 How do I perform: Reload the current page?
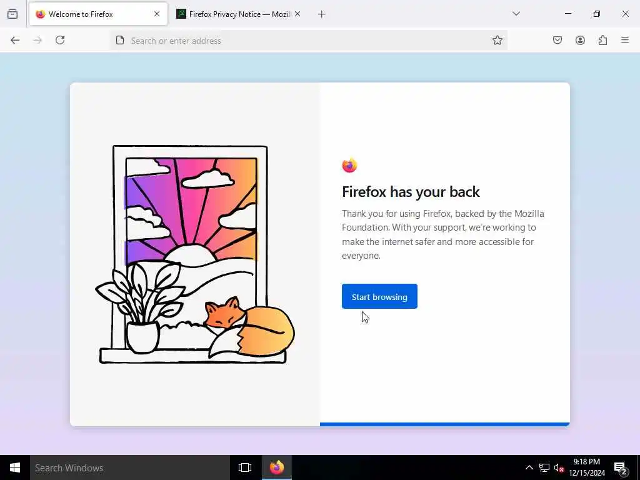click(x=60, y=40)
